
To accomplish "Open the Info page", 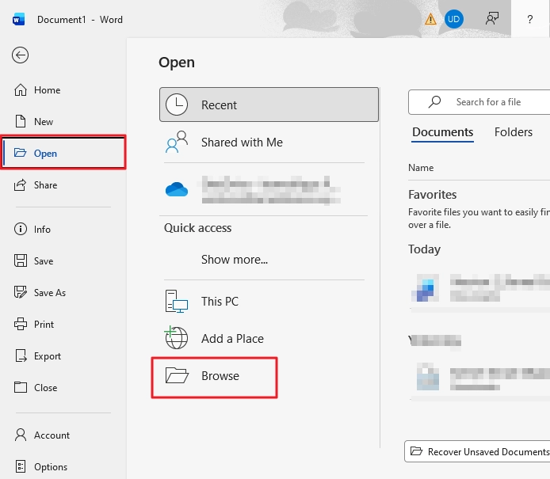I will click(x=63, y=229).
